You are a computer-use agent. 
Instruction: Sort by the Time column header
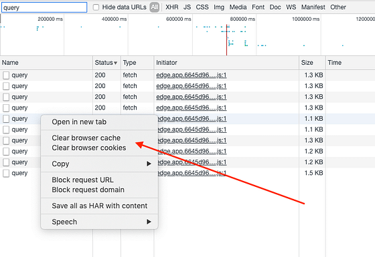pos(350,63)
